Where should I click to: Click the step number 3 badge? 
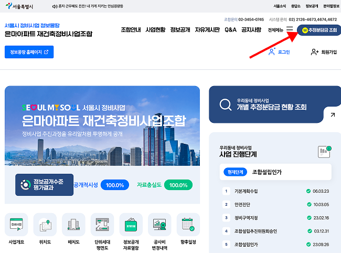226,218
